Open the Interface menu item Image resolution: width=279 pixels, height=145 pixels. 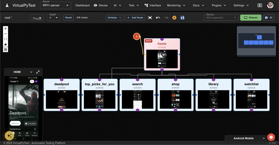(x=153, y=5)
